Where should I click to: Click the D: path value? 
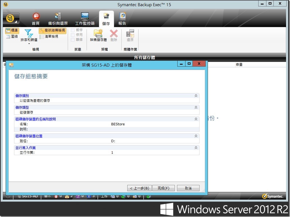(x=113, y=141)
